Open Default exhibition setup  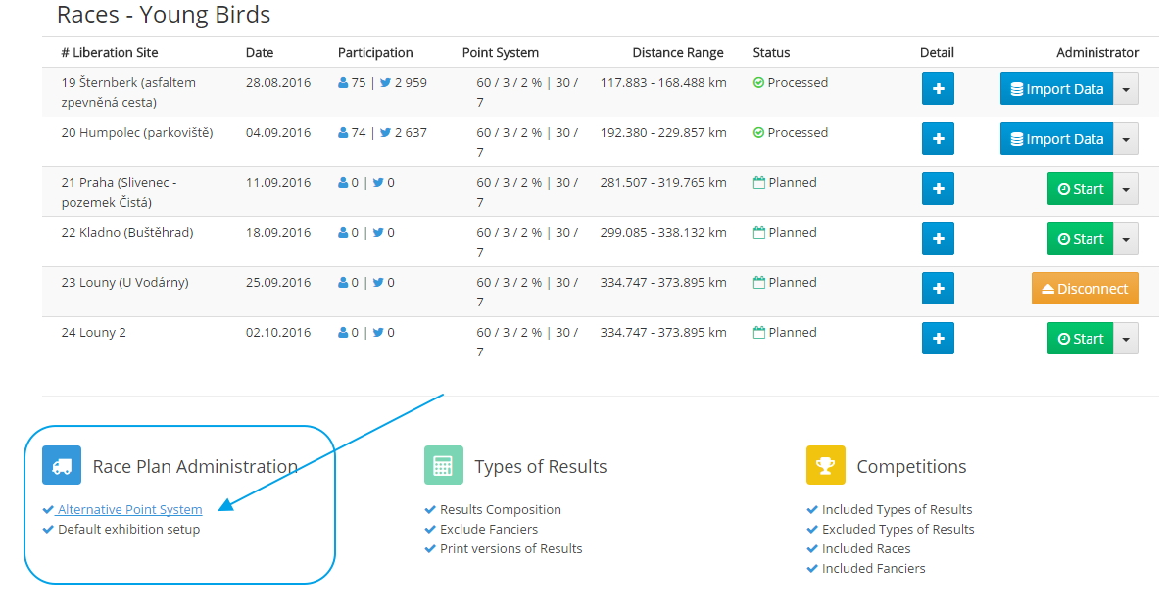coord(128,529)
